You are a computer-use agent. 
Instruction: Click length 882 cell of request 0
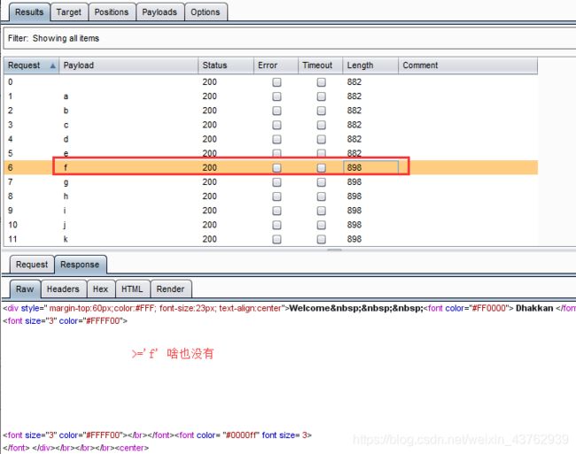(354, 82)
